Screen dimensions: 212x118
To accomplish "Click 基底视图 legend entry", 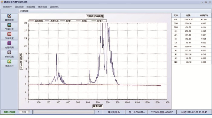I will (36, 21).
